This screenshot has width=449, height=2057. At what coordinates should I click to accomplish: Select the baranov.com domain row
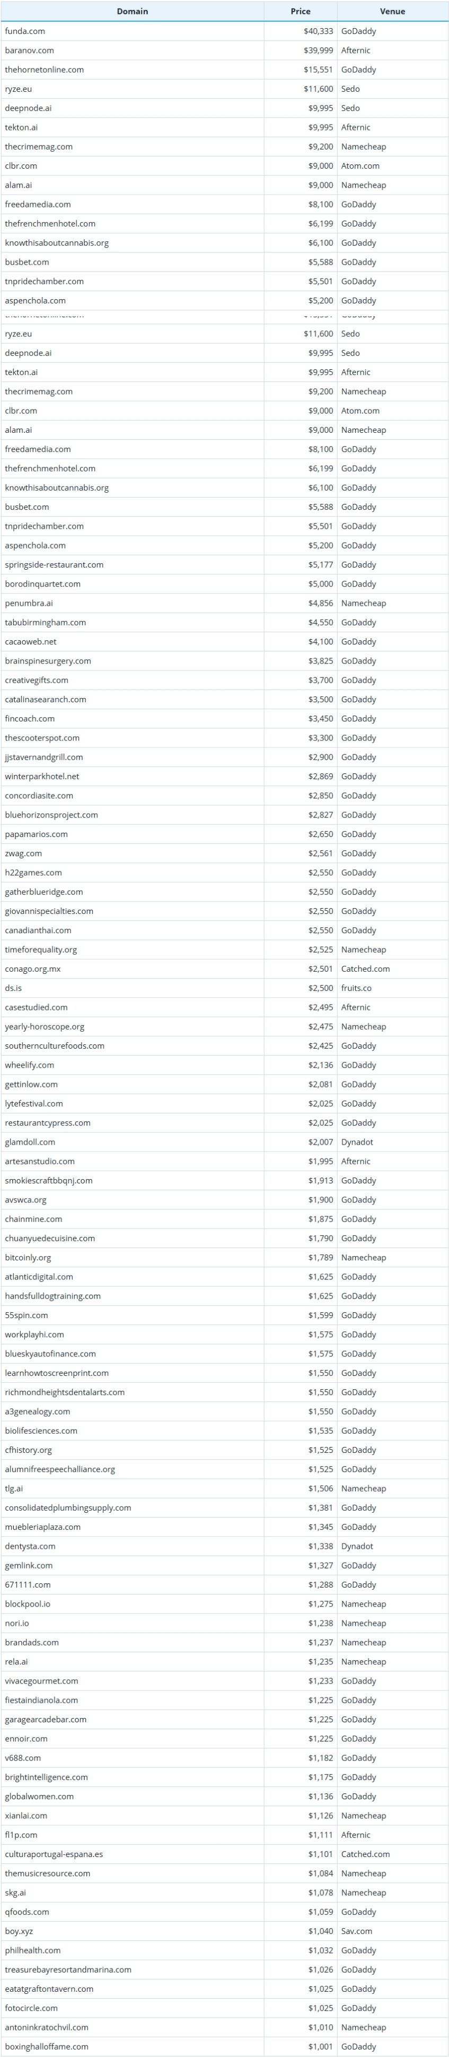30,50
